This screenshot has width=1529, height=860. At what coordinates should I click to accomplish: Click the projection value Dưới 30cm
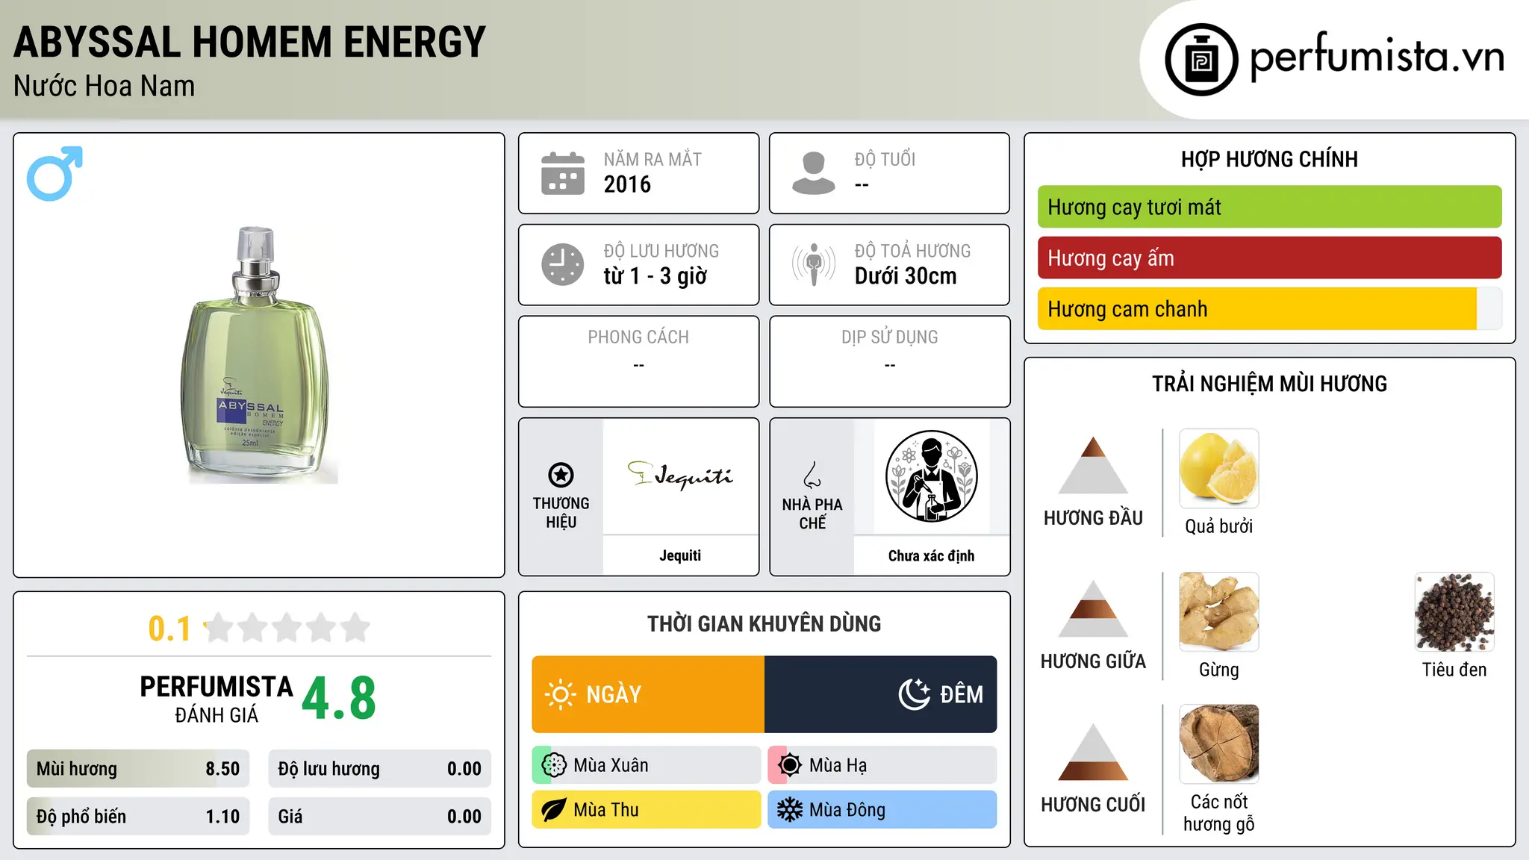(x=906, y=276)
